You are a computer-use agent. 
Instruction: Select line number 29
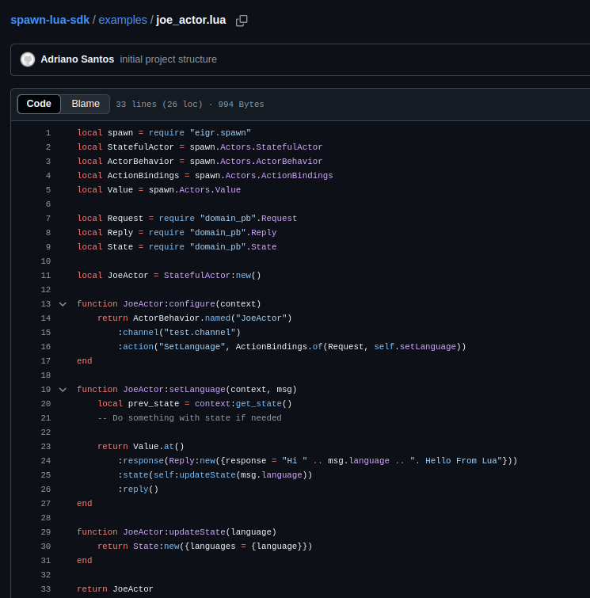coord(46,532)
